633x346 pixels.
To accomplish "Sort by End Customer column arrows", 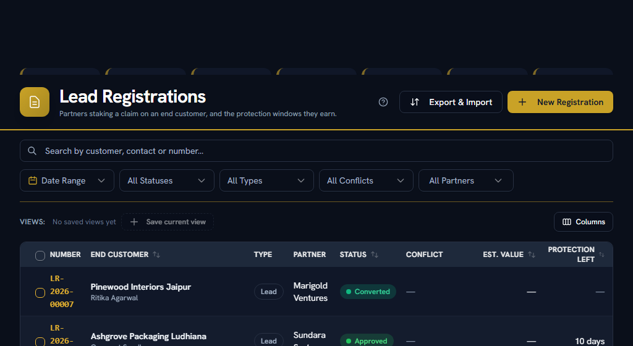I will click(x=156, y=255).
